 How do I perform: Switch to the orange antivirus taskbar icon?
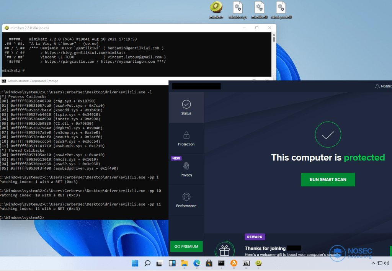point(234,263)
